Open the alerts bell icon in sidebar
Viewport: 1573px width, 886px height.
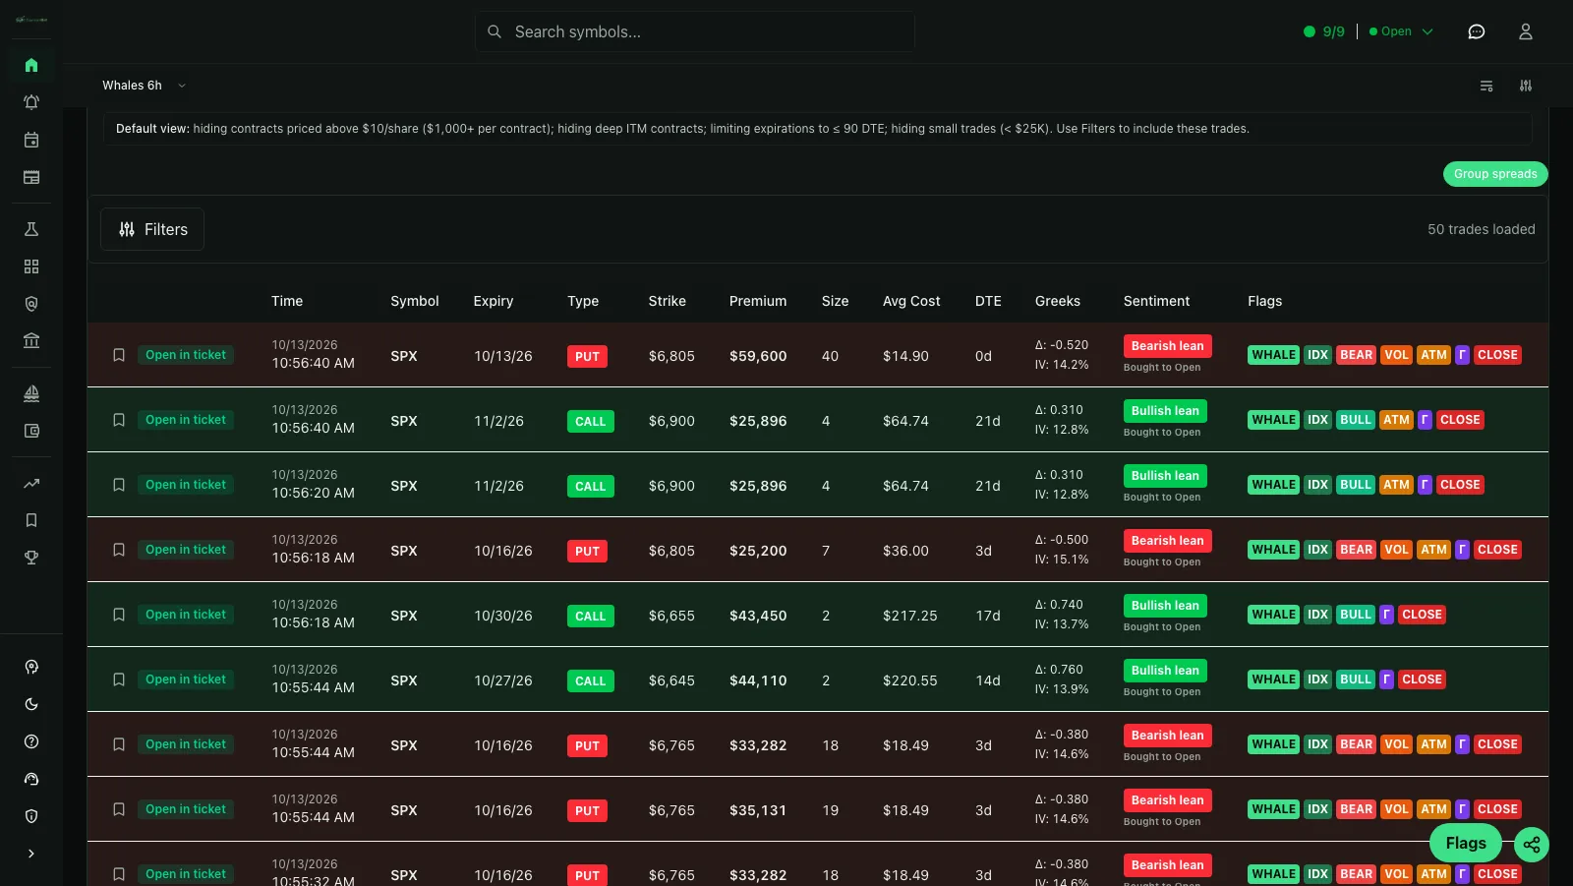[31, 102]
